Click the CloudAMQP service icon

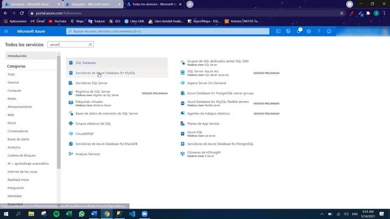tap(71, 134)
